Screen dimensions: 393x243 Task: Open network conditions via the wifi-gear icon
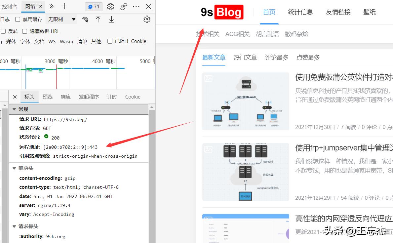(x=85, y=19)
